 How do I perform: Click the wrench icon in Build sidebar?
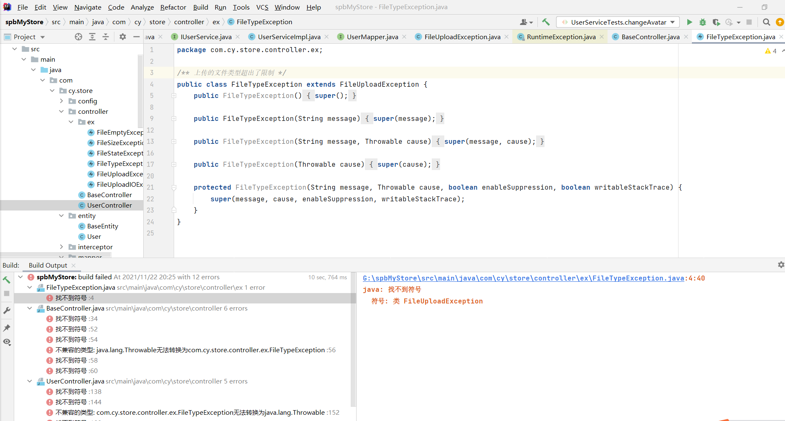click(x=7, y=311)
